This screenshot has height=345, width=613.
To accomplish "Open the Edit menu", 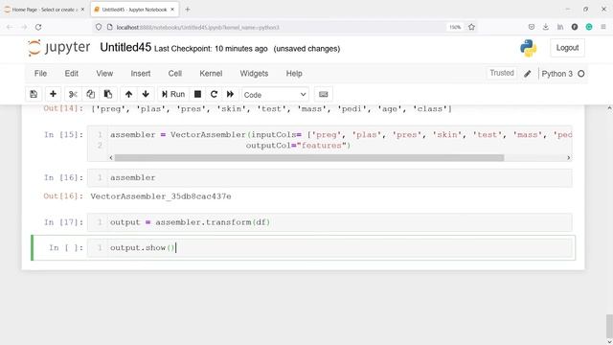I will (x=72, y=74).
